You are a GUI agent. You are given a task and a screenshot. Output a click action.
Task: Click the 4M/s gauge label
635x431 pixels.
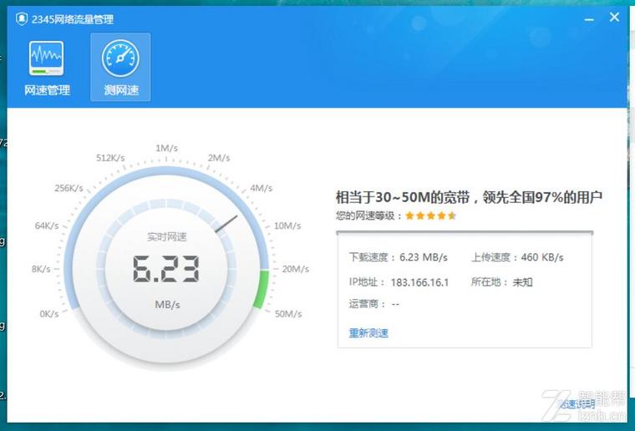coord(262,188)
